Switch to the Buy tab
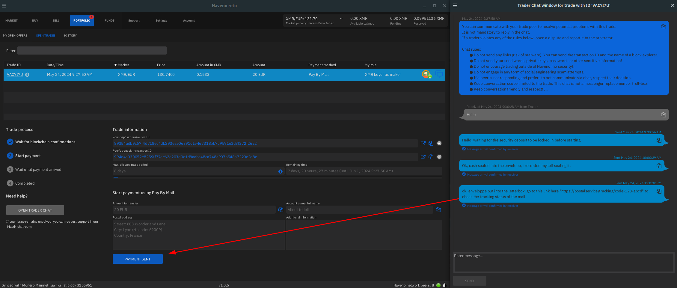Image resolution: width=677 pixels, height=288 pixels. (x=35, y=21)
